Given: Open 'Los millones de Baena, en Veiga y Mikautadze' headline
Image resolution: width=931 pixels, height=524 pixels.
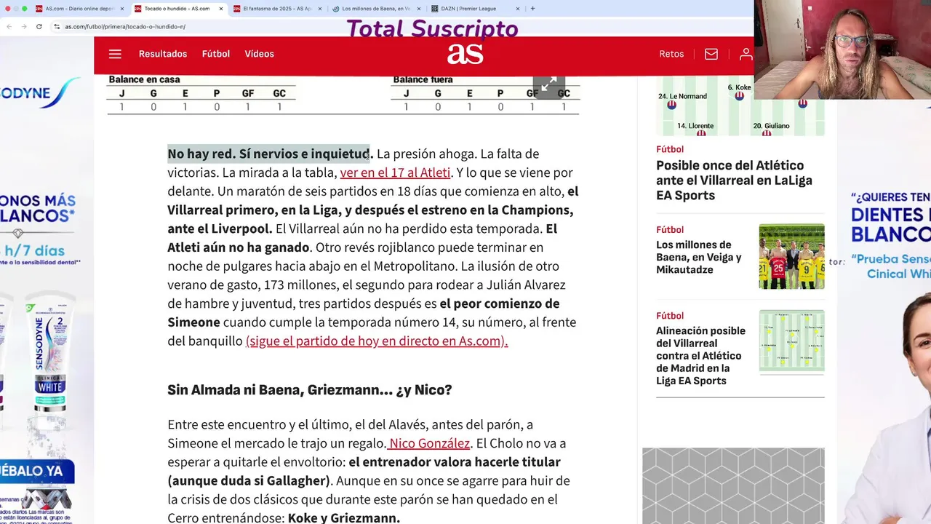Looking at the screenshot, I should tap(699, 257).
